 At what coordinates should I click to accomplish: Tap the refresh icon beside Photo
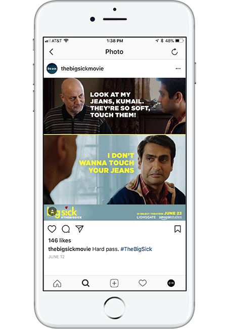(x=174, y=52)
